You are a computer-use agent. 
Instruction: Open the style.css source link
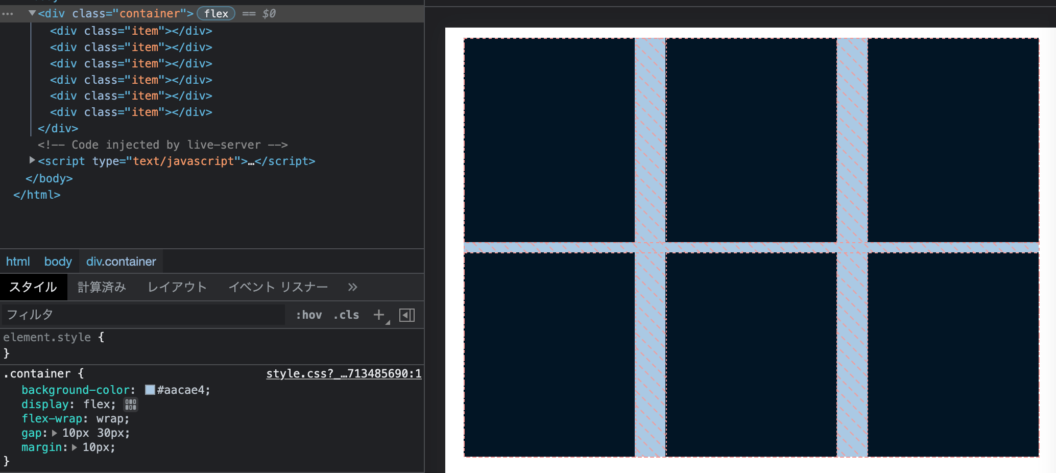point(344,374)
